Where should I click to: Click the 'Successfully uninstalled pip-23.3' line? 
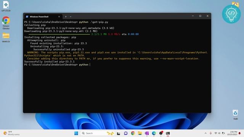pos(58,49)
